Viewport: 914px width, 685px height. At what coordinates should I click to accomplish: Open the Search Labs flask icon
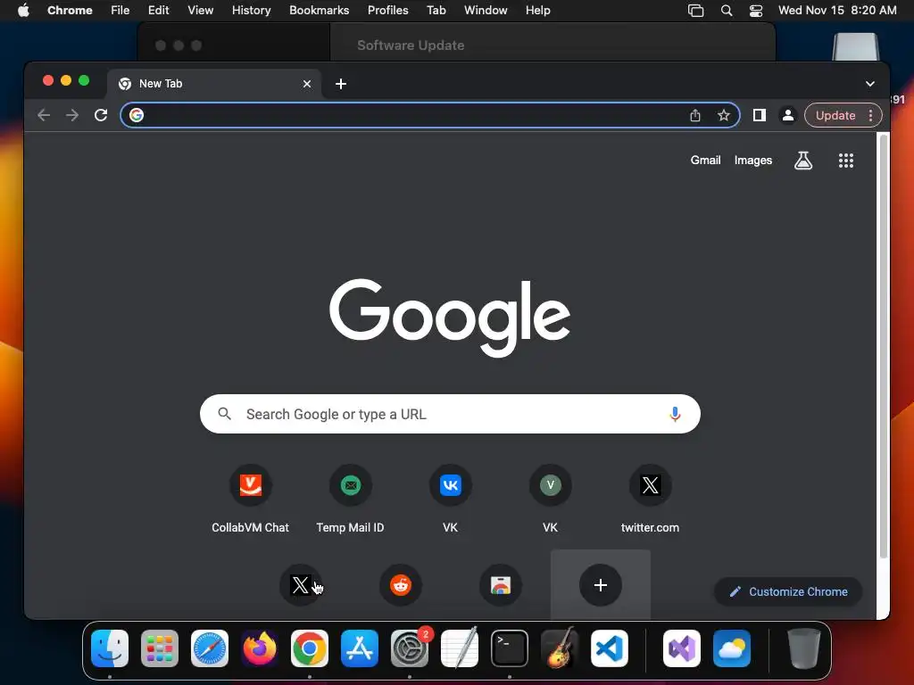pos(803,161)
